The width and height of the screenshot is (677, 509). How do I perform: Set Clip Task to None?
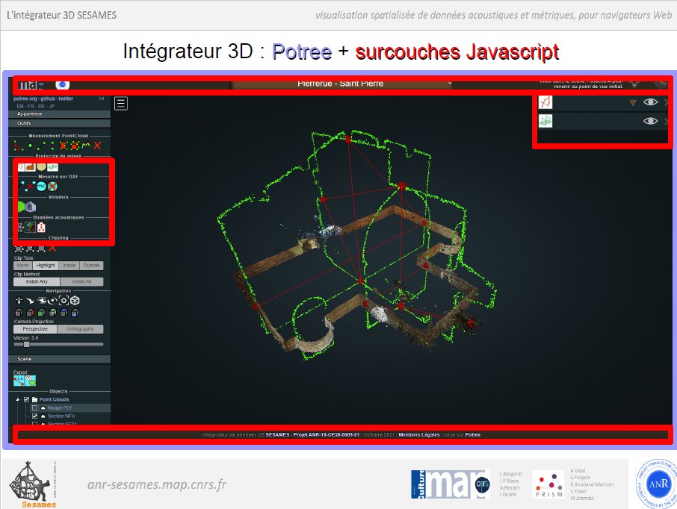(x=23, y=266)
